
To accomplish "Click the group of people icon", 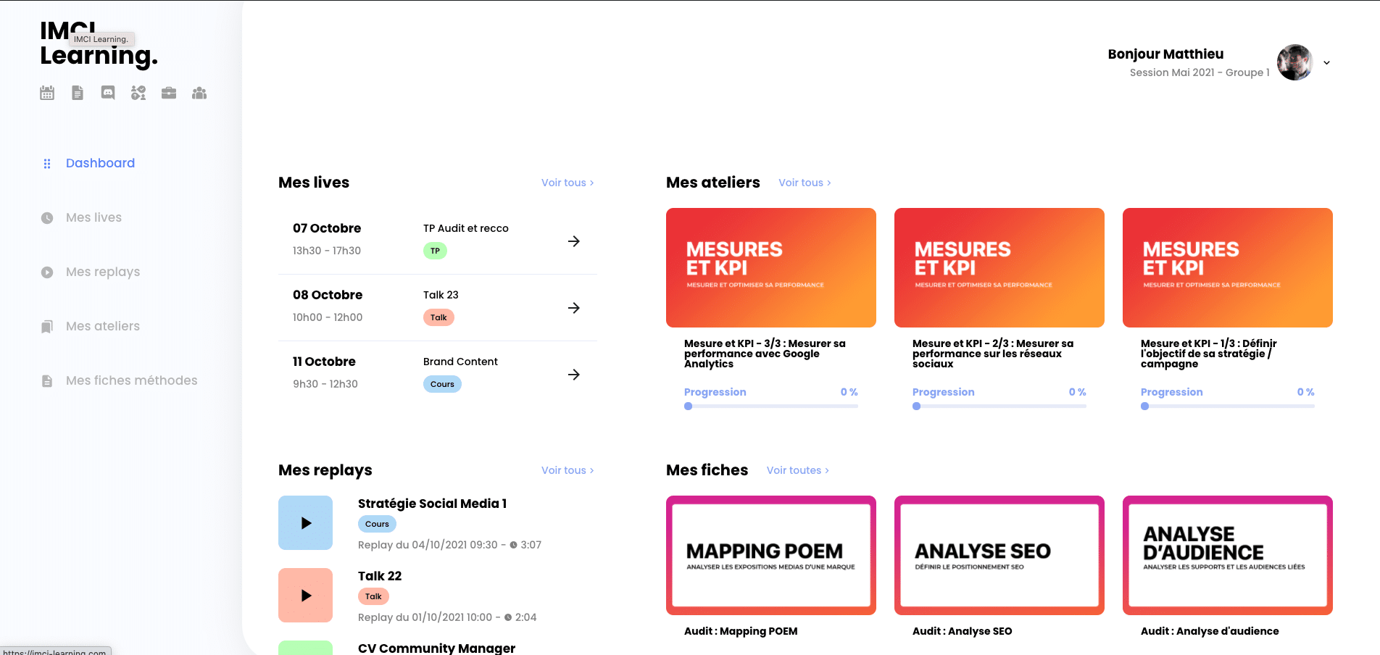I will (x=199, y=93).
